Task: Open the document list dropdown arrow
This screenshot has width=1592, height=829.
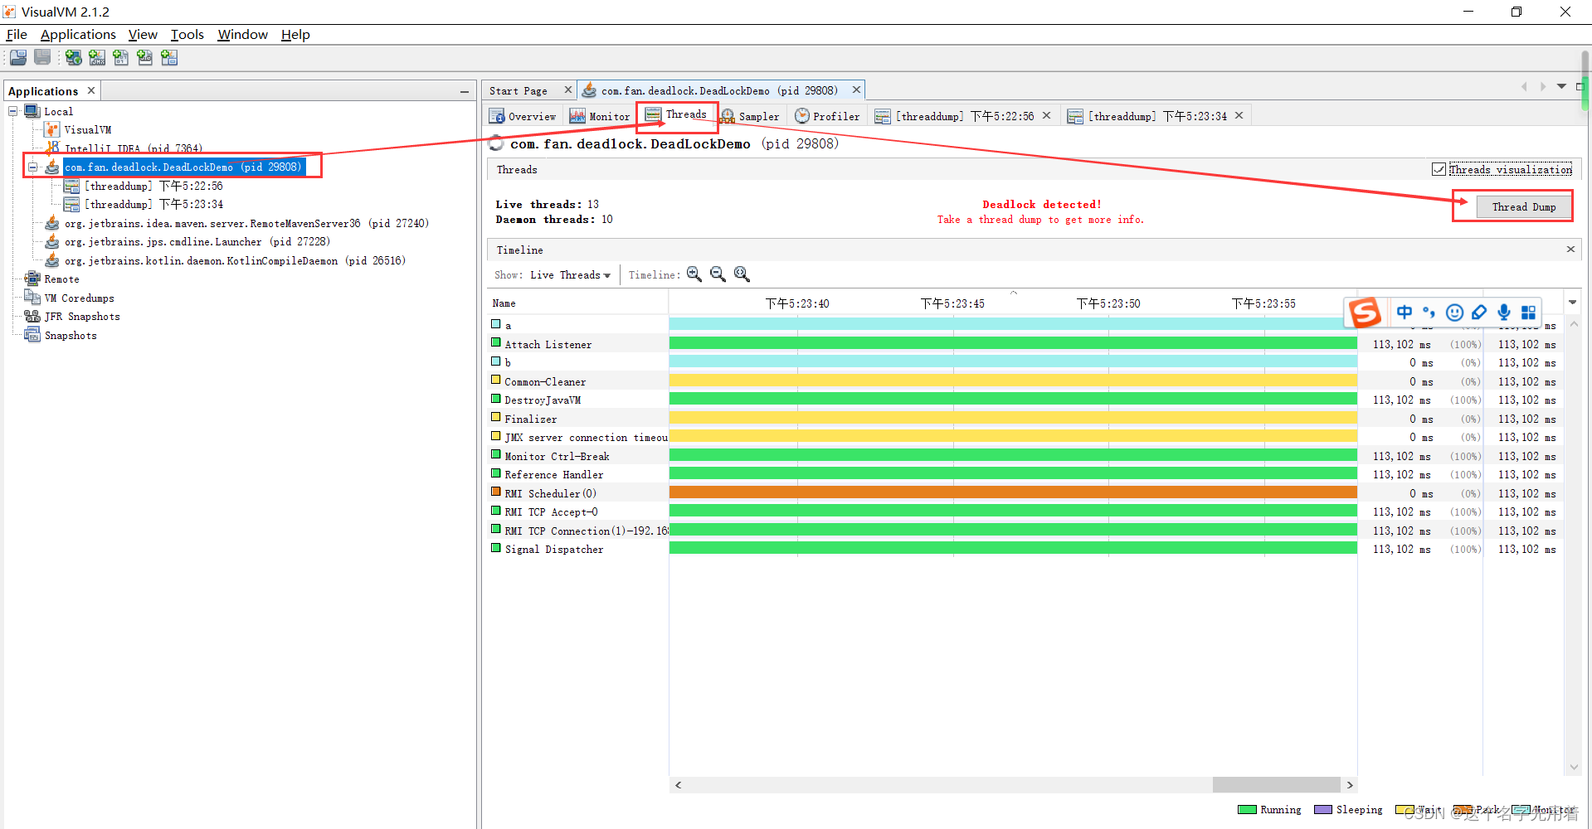Action: tap(1561, 86)
